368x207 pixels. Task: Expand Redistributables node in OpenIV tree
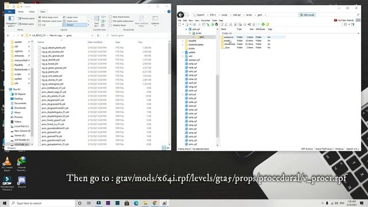183,45
